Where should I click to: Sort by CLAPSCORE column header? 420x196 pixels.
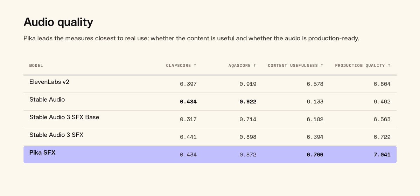pyautogui.click(x=181, y=66)
